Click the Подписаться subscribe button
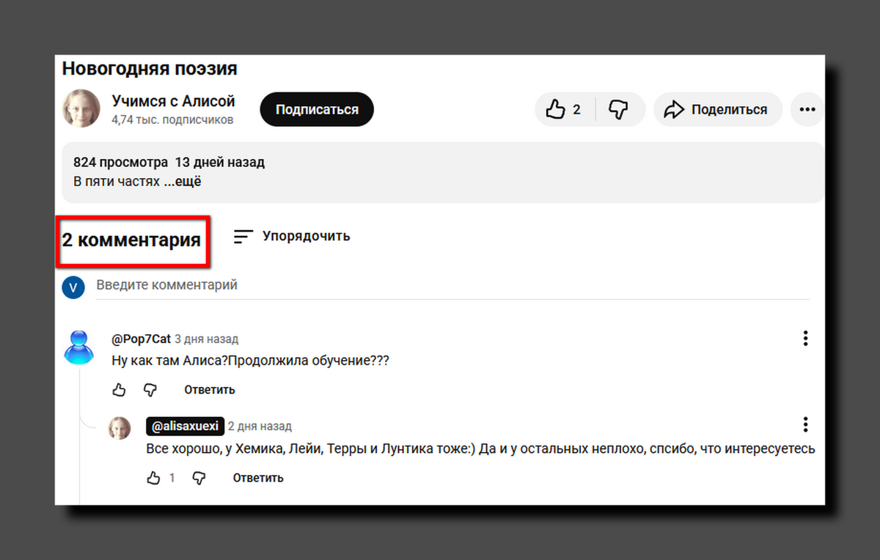The image size is (880, 560). click(317, 110)
